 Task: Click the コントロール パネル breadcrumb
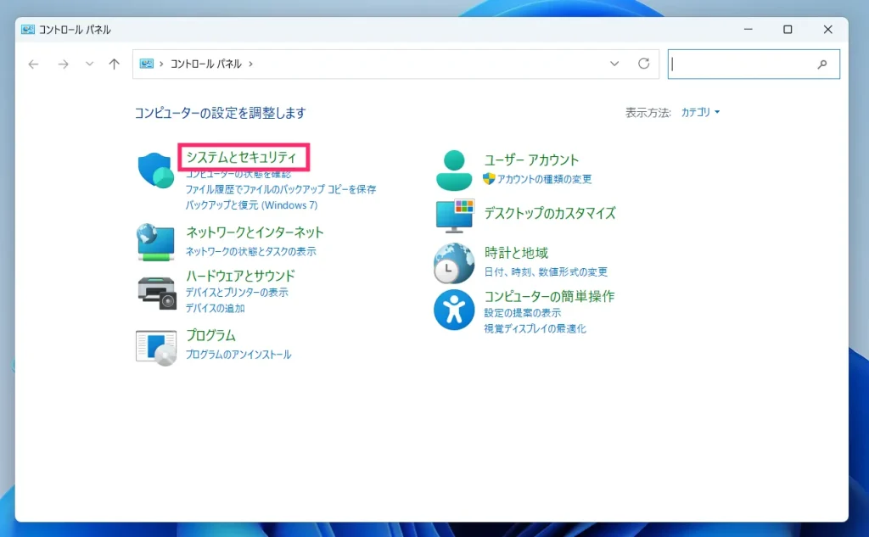click(205, 64)
